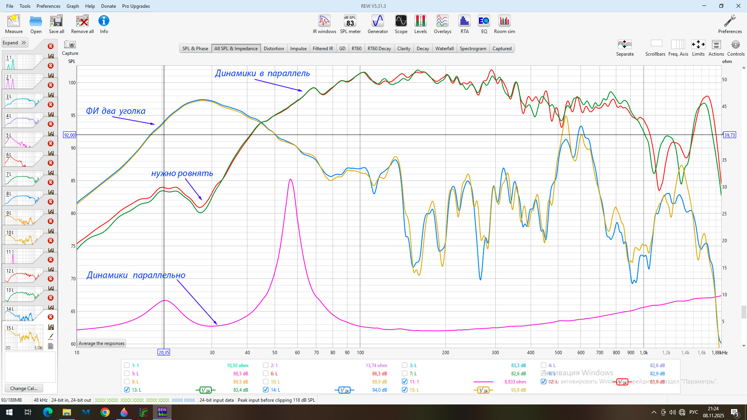Select measurement 12 L thumbnail
The image size is (747, 420).
23,275
